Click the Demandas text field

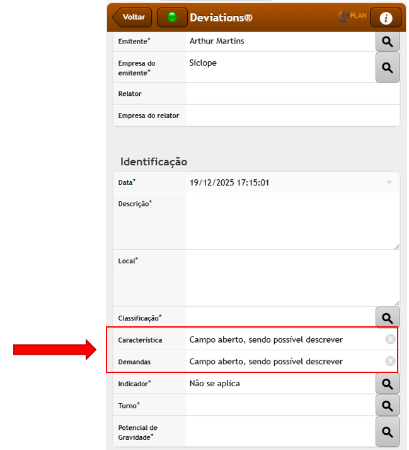[x=284, y=362]
